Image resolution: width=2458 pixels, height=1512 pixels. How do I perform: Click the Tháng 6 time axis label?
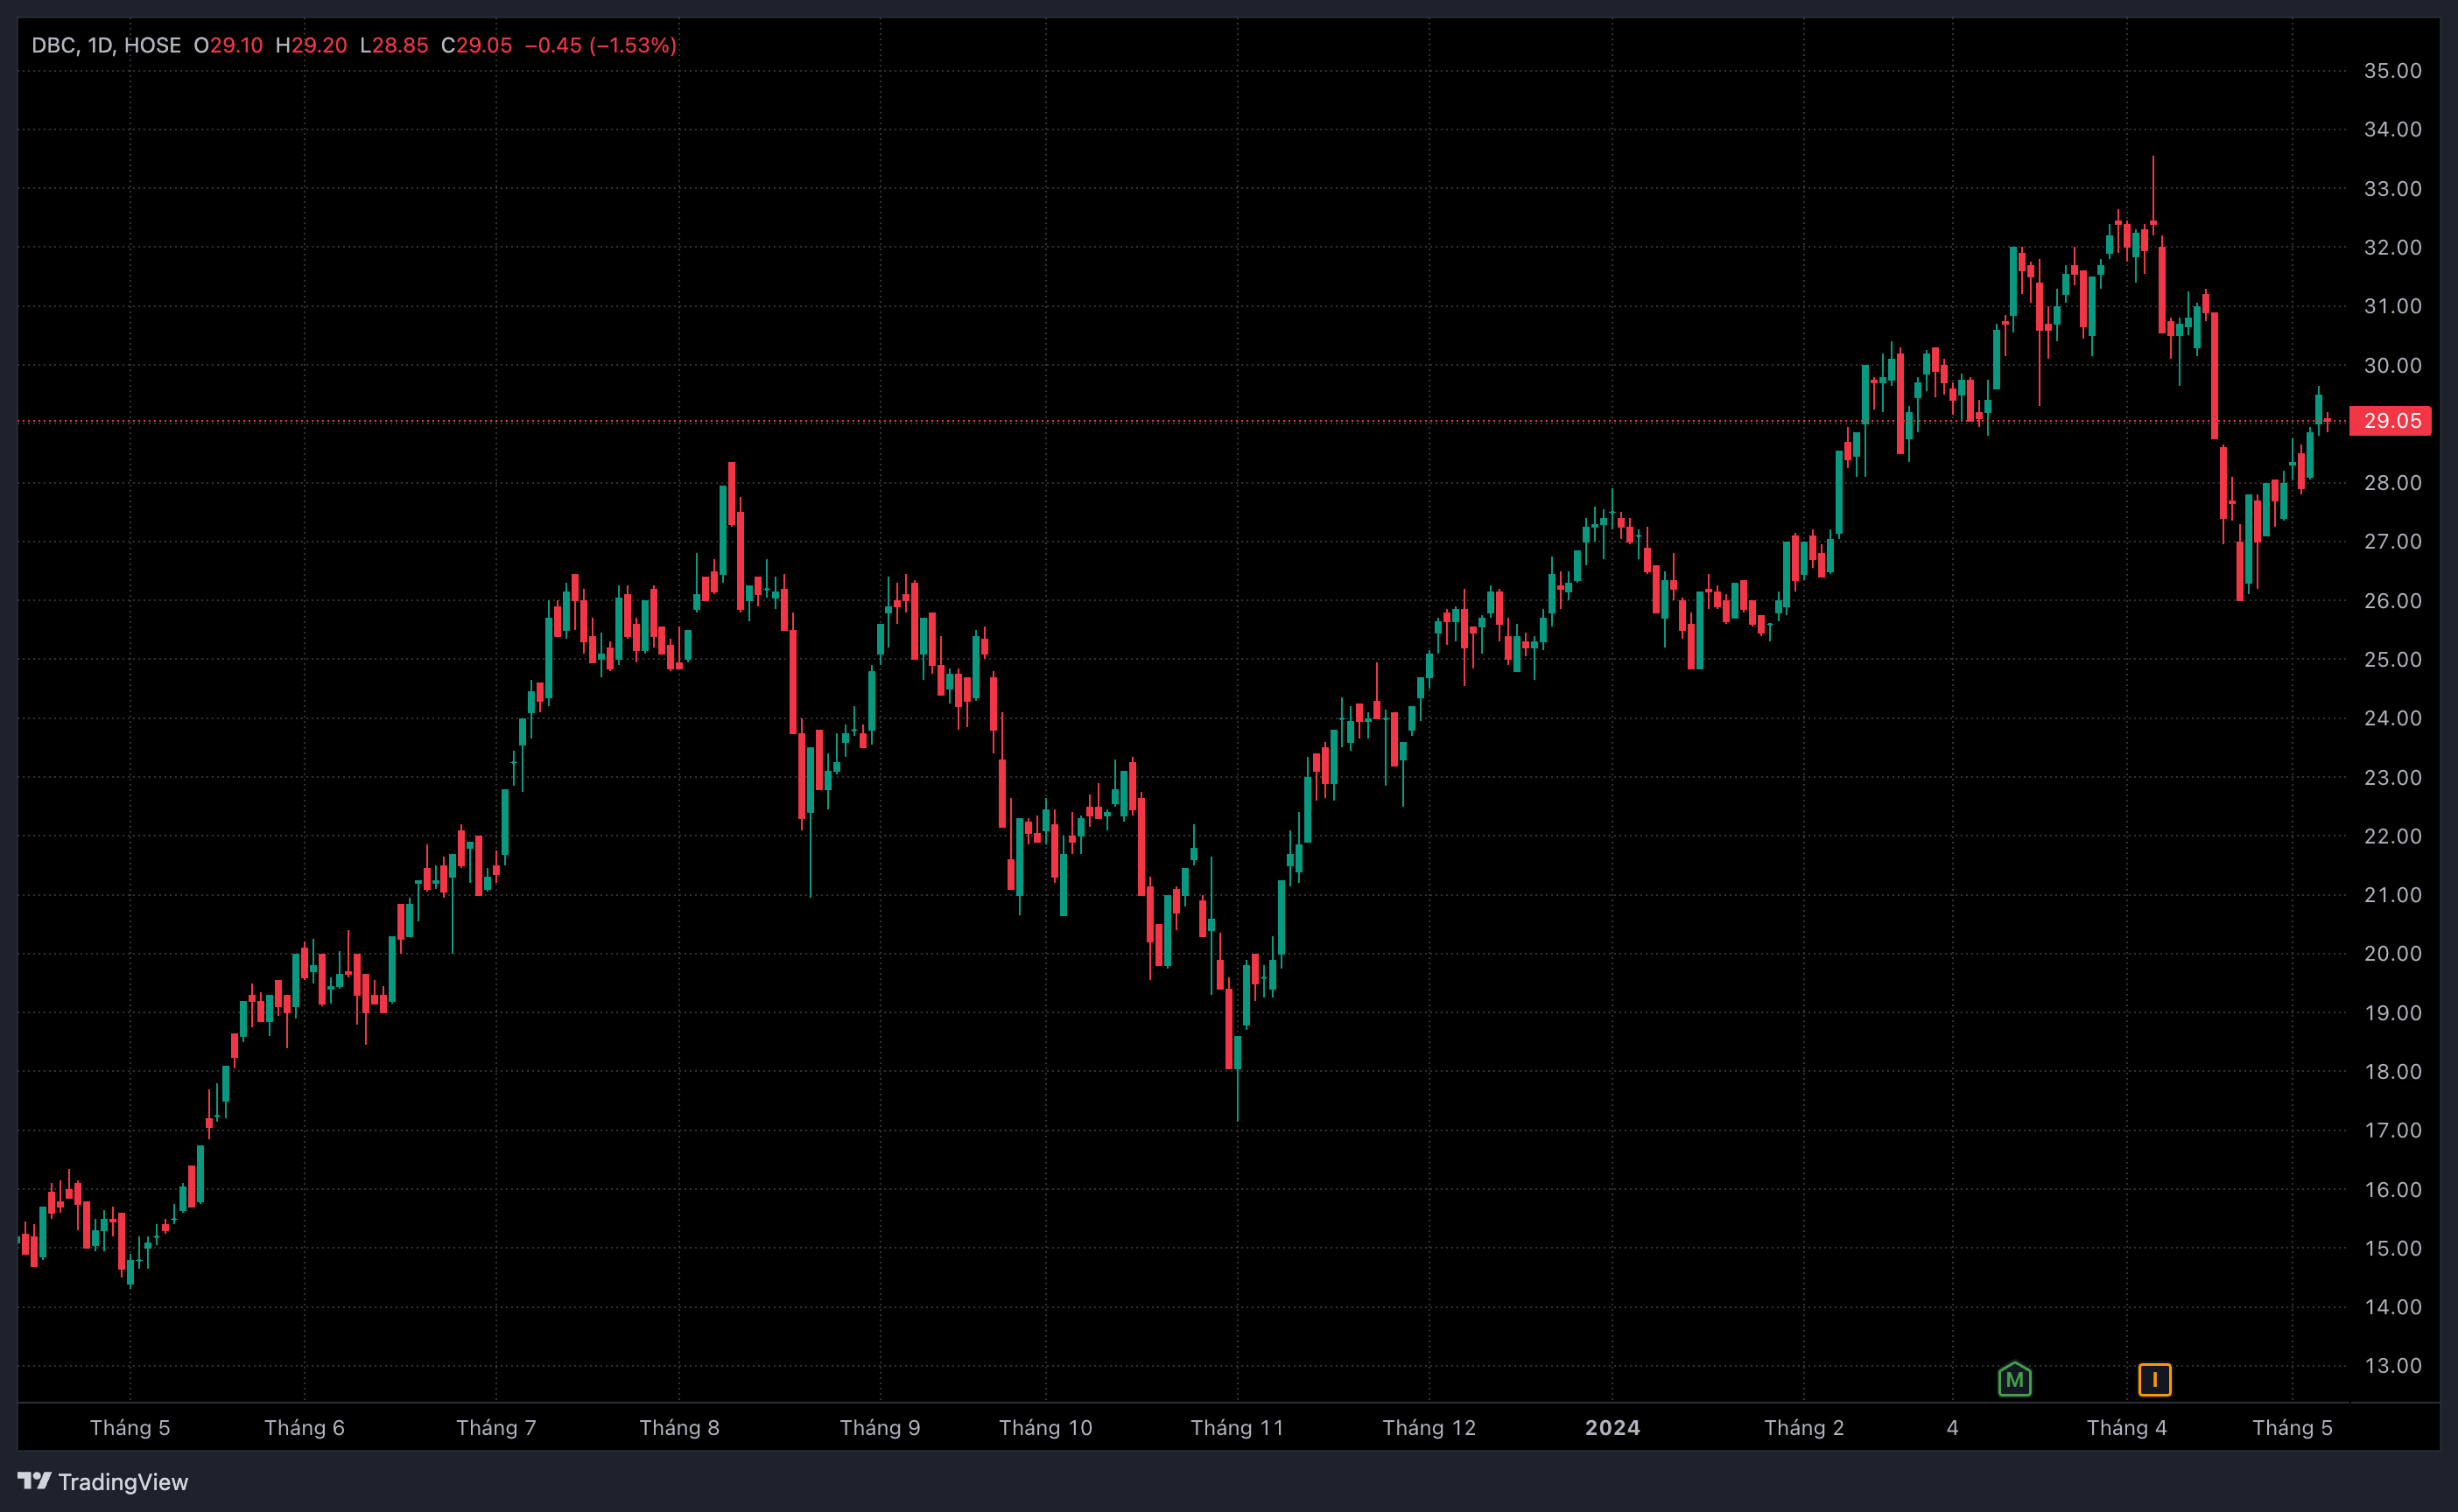304,1427
